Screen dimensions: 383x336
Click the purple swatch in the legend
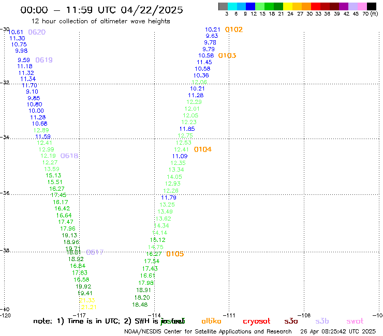click(x=344, y=6)
